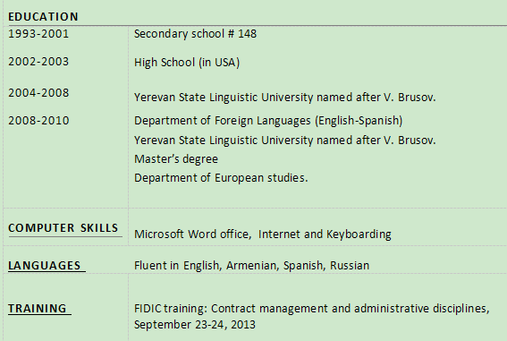This screenshot has width=507, height=341.
Task: Click first 'Yerevan State Linguistic University' line
Action: point(285,97)
